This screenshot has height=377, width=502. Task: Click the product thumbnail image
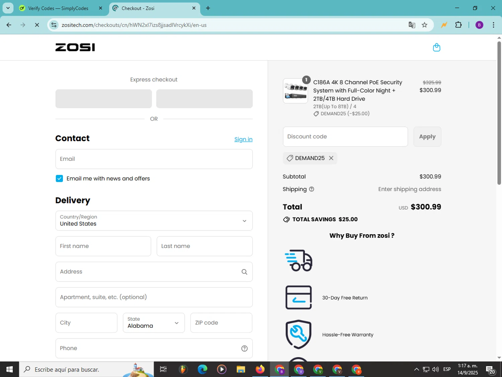(x=295, y=91)
